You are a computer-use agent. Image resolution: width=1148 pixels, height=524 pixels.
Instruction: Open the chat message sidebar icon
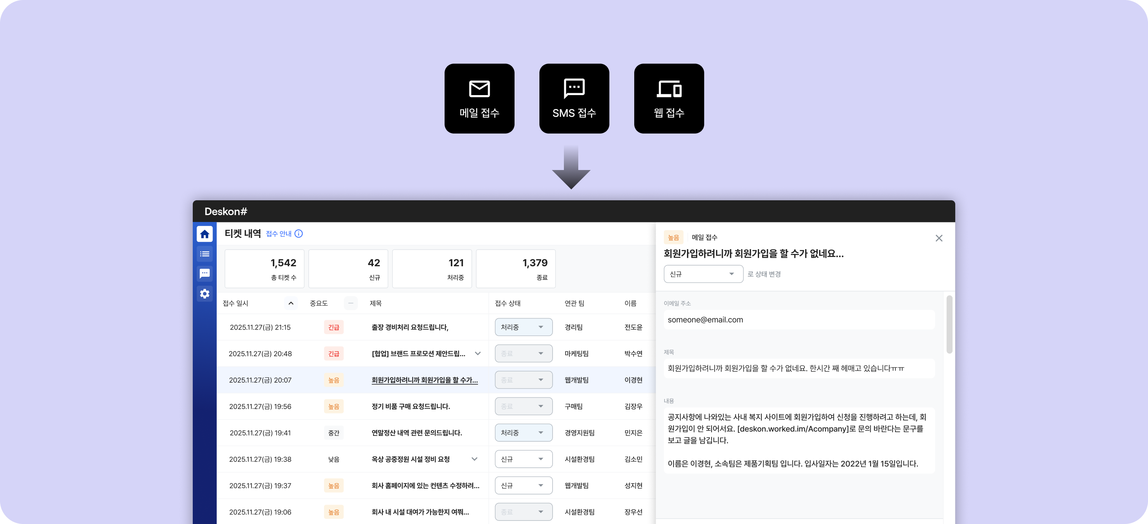click(x=204, y=273)
